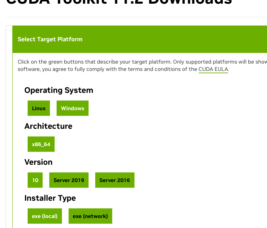Select Windows version 10 button
Image resolution: width=267 pixels, height=228 pixels.
pyautogui.click(x=35, y=180)
